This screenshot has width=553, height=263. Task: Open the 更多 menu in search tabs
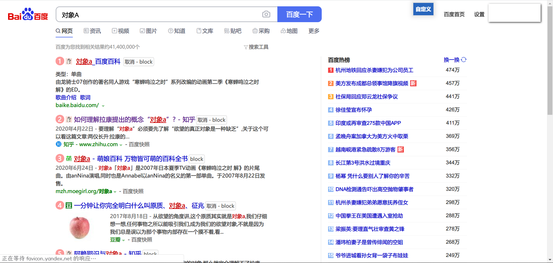click(314, 31)
